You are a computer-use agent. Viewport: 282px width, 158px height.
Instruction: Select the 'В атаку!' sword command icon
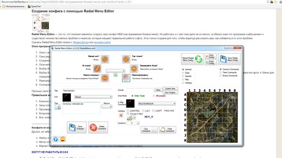coord(97,68)
